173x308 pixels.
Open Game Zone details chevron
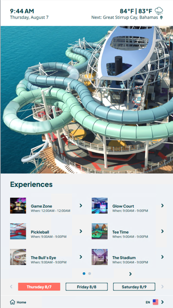click(81, 205)
